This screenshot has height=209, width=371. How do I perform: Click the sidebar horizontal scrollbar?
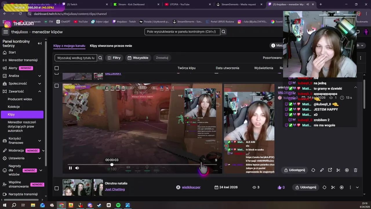[21, 200]
